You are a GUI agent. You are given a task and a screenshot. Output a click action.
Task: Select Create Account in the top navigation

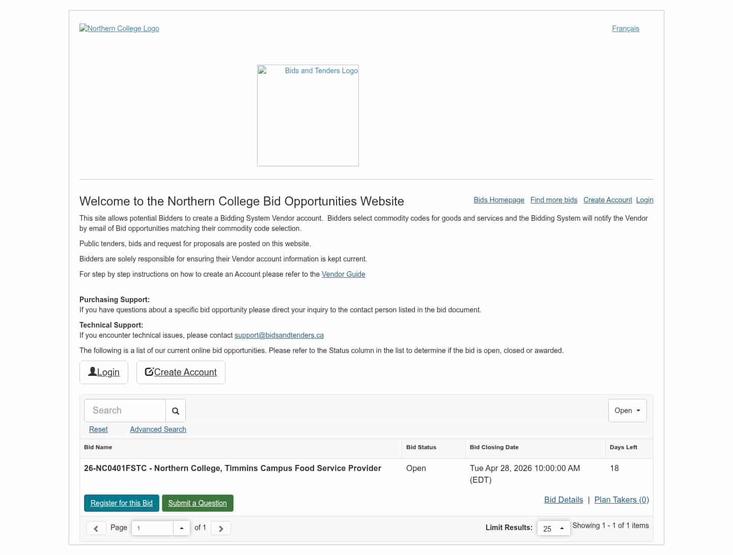[608, 200]
